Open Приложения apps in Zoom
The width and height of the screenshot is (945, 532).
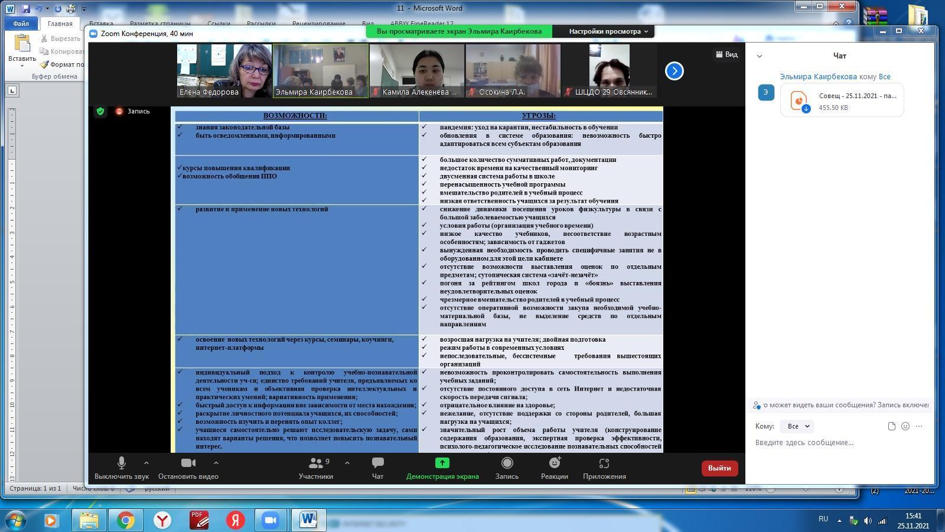pos(604,468)
